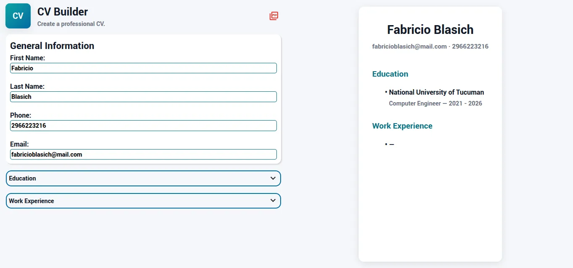This screenshot has height=268, width=573.
Task: Select the National University of Tucuman entry
Action: [x=437, y=92]
